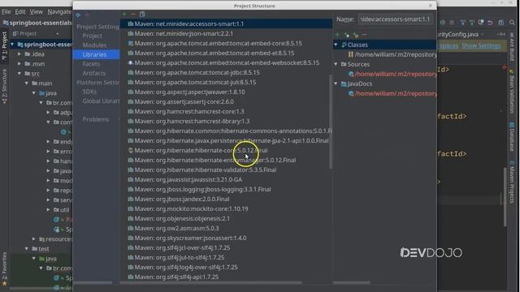Screen dimensions: 520x292
Task: Add a new project library with plus icon
Action: coord(124,15)
